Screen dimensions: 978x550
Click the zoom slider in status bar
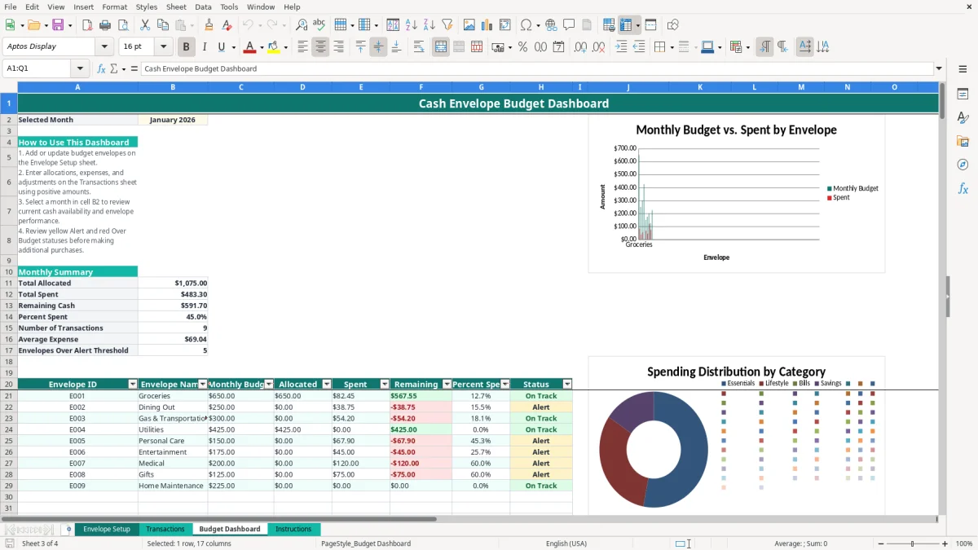(912, 543)
